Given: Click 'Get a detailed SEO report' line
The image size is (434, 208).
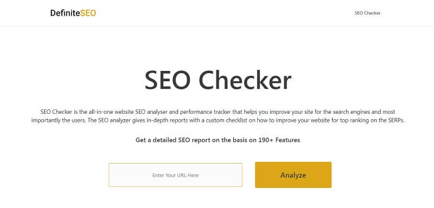Looking at the screenshot, I should (173, 140).
